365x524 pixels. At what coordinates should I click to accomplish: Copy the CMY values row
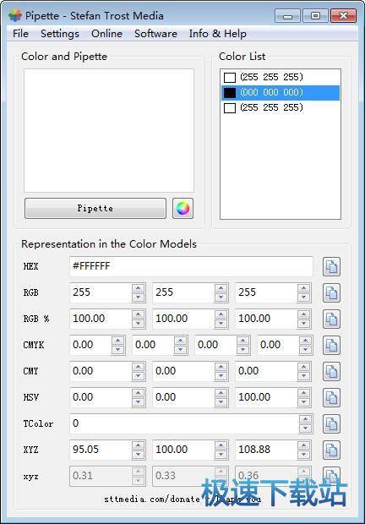[x=331, y=371]
